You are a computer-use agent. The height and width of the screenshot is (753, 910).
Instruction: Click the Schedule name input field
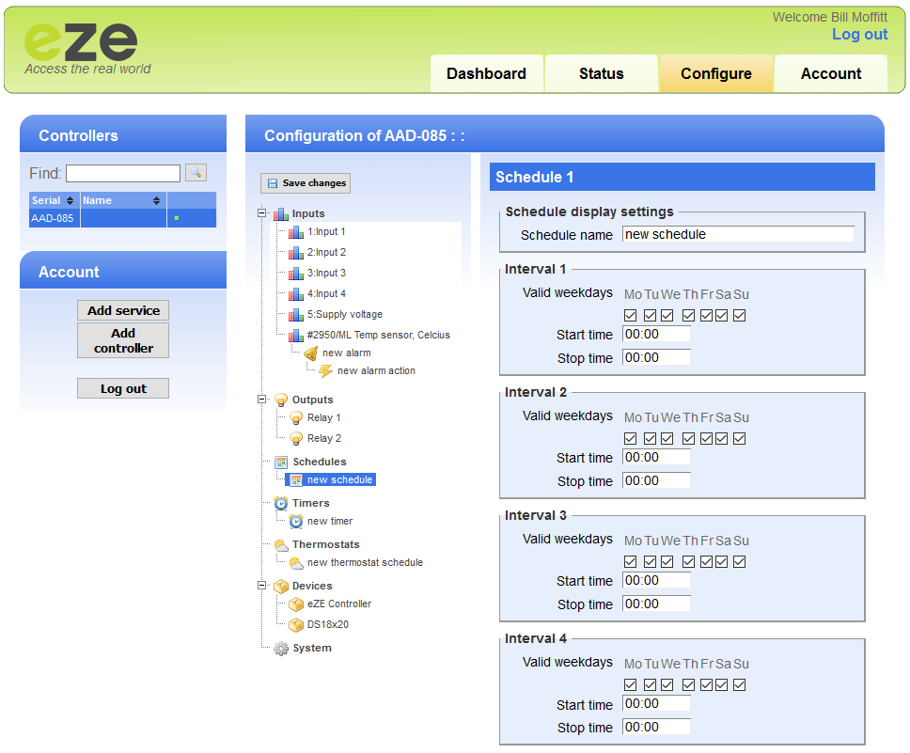pyautogui.click(x=738, y=235)
